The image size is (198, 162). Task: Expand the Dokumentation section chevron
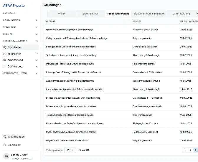click(37, 20)
